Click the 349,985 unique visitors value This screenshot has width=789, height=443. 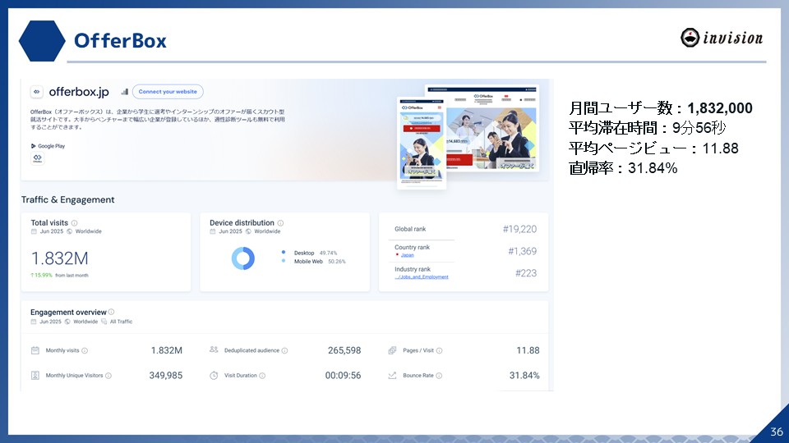point(165,375)
